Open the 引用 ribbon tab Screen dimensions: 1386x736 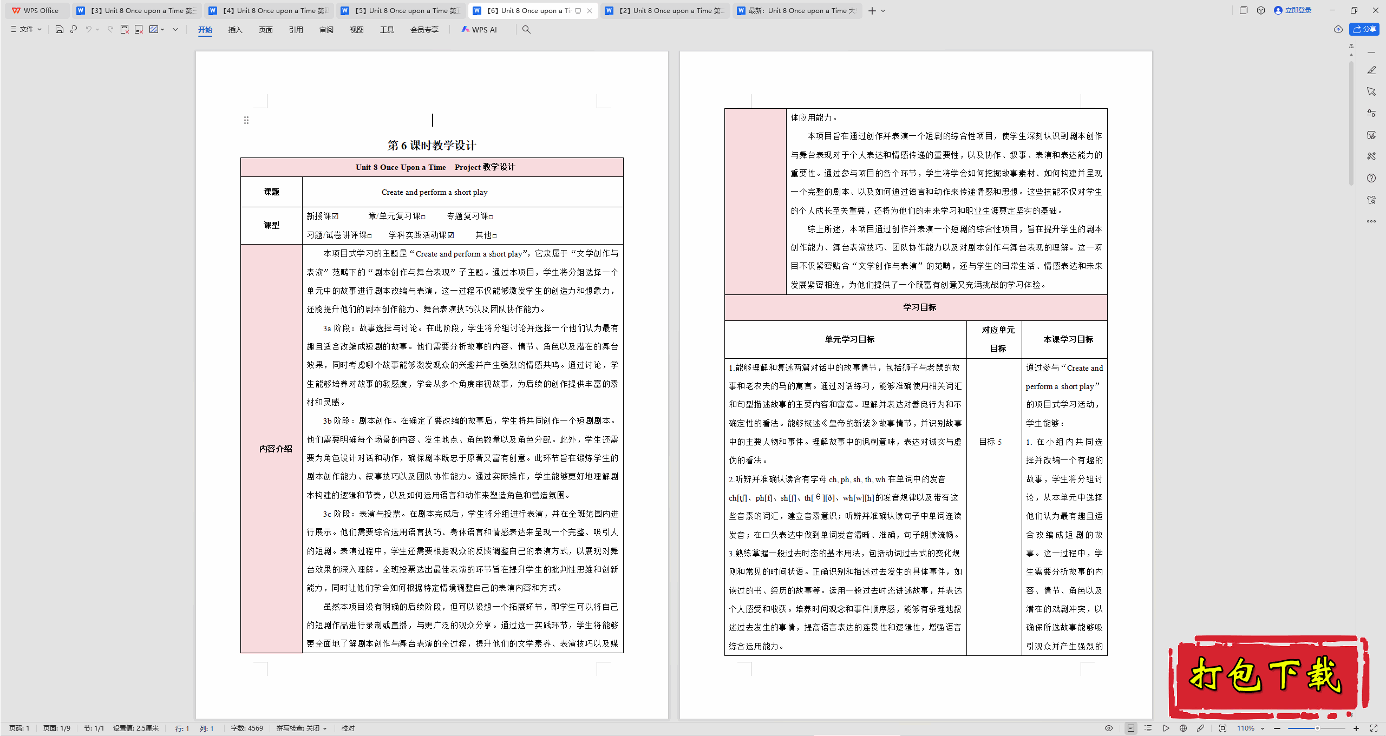point(296,30)
